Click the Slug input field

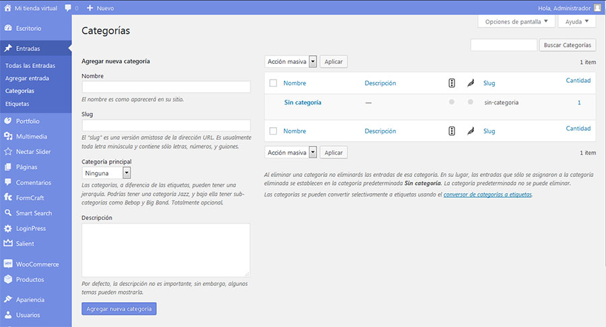166,125
